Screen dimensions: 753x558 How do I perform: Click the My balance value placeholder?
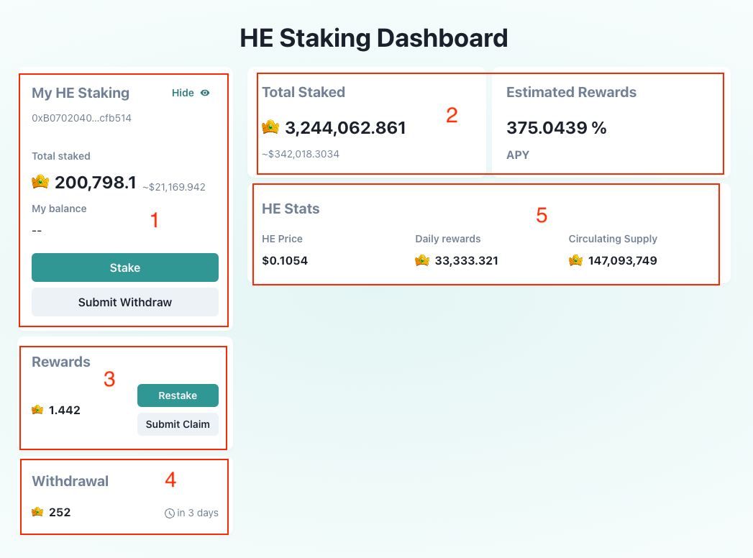click(37, 230)
